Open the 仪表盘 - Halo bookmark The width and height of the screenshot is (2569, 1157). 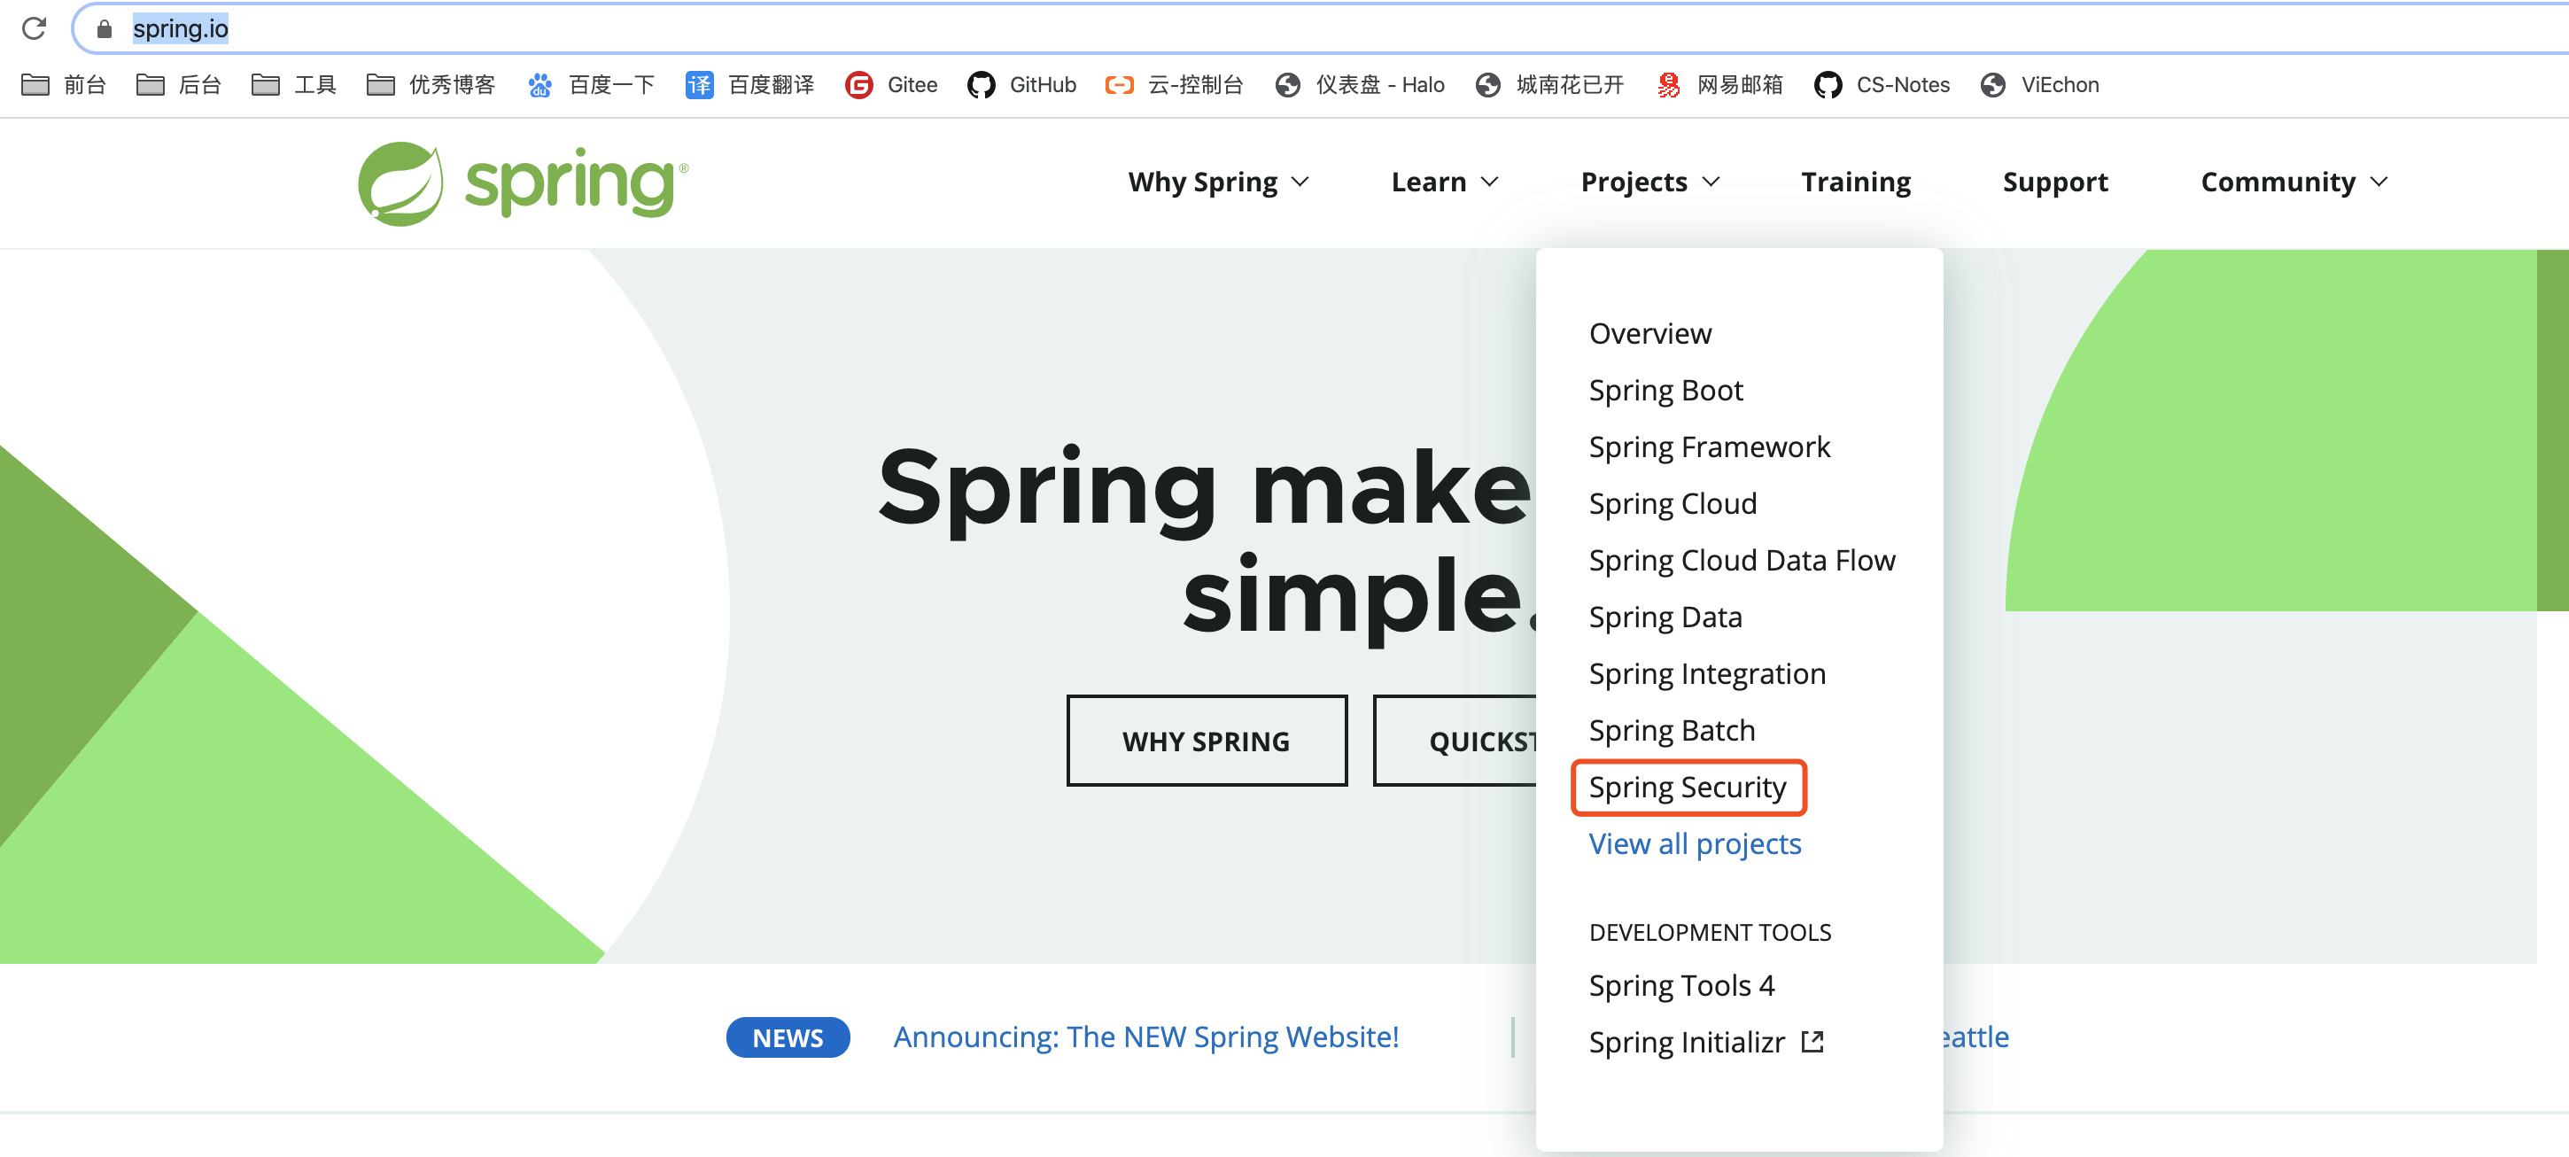coord(1359,85)
